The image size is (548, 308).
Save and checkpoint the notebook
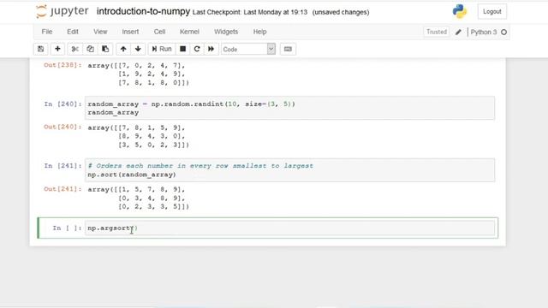(x=41, y=49)
